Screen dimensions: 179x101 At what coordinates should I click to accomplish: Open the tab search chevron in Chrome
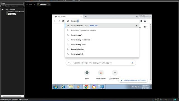tap(137, 17)
